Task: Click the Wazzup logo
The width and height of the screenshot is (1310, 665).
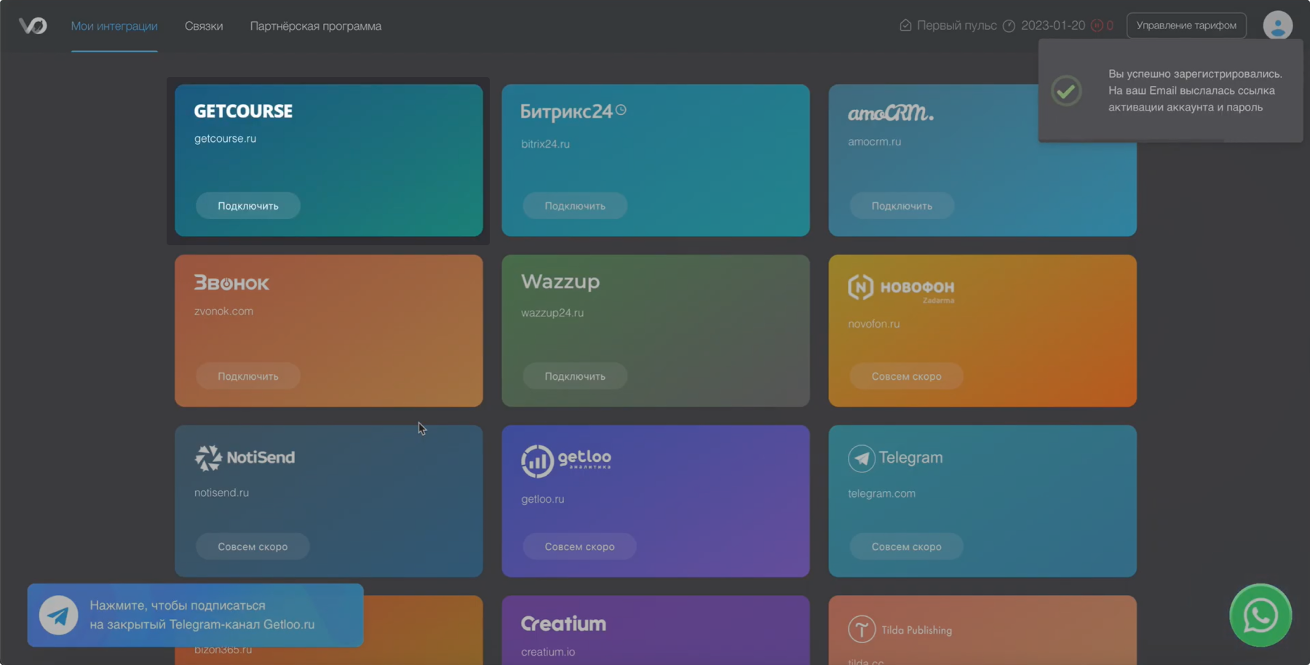Action: click(x=560, y=282)
